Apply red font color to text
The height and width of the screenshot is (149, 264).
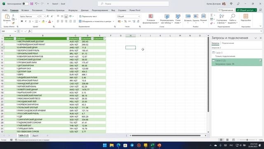pyautogui.click(x=49, y=22)
